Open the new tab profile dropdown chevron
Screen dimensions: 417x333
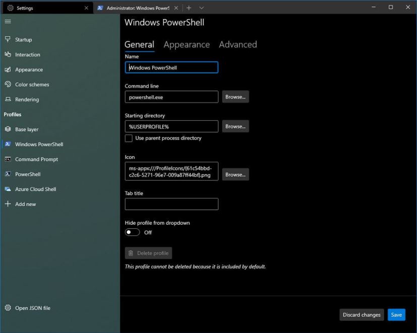click(x=201, y=8)
